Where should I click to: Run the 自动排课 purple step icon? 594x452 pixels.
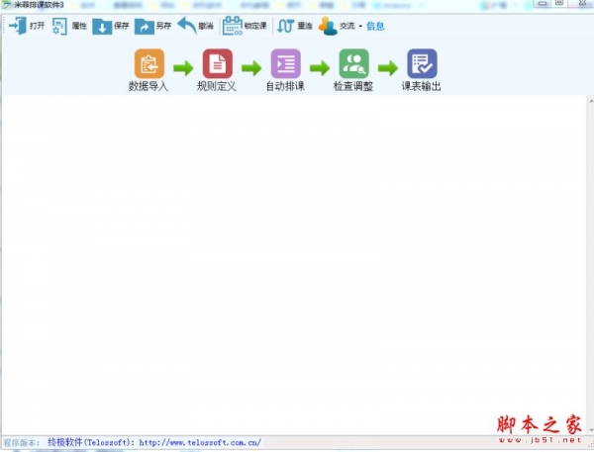(x=286, y=63)
